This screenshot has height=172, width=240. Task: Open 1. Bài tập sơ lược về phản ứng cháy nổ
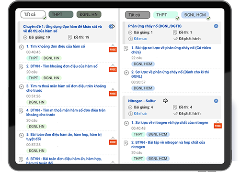[171, 50]
